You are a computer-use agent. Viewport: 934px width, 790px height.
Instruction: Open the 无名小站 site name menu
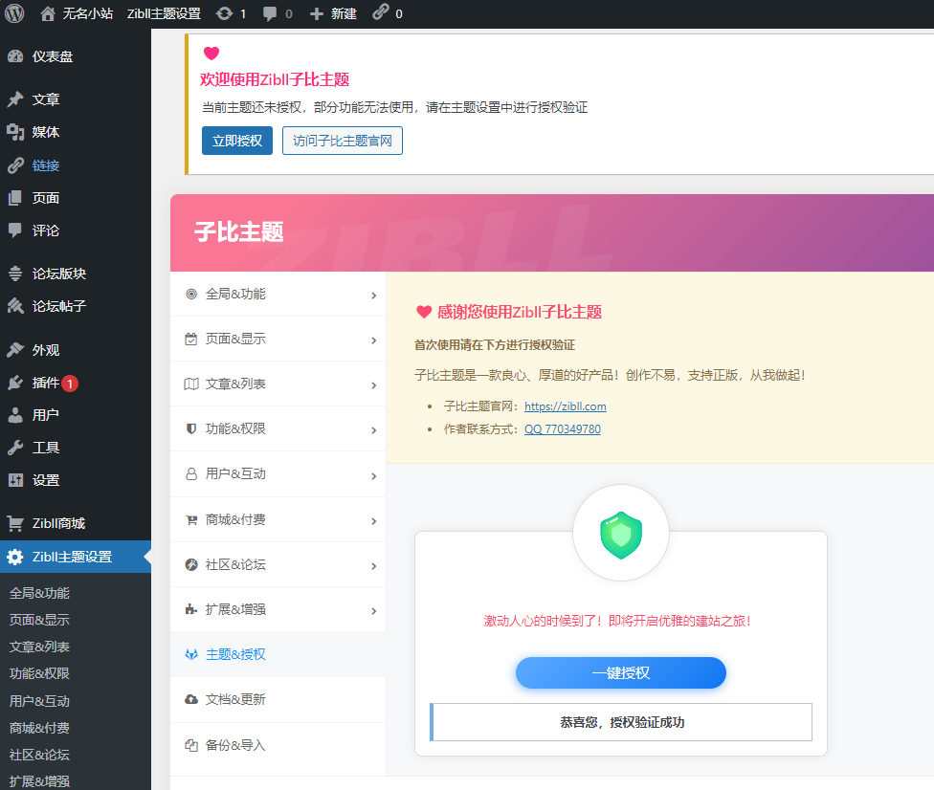point(88,13)
